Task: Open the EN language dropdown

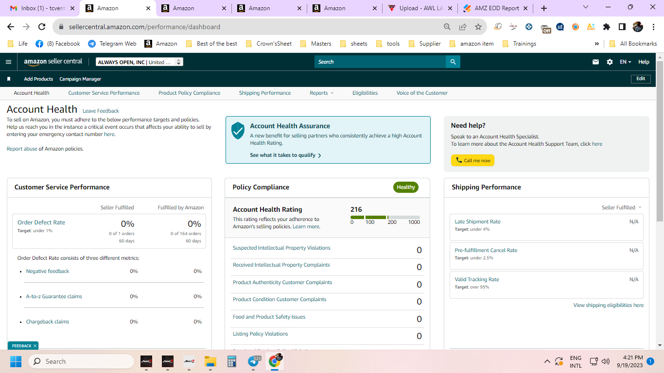Action: tap(625, 62)
